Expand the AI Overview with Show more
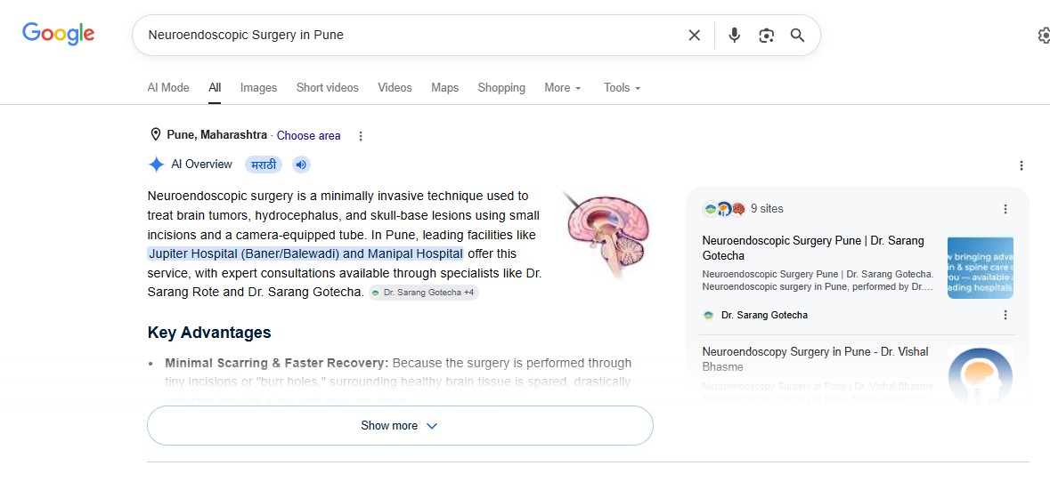The image size is (1050, 482). (x=400, y=426)
